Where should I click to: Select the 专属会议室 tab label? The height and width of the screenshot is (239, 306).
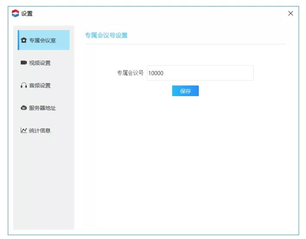[x=42, y=41]
